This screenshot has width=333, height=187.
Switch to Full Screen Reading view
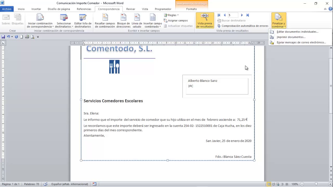(x=273, y=184)
